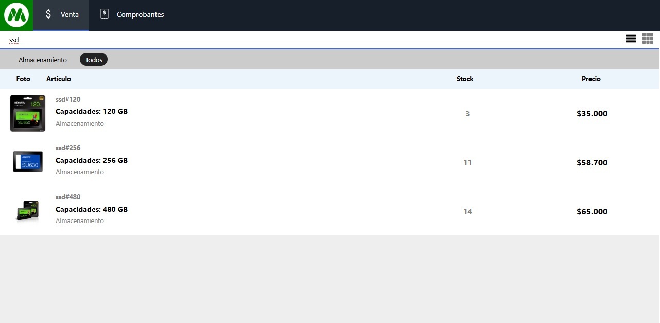Select the 120 GB SSD product photo
Screen dimensions: 660x323
pyautogui.click(x=28, y=113)
